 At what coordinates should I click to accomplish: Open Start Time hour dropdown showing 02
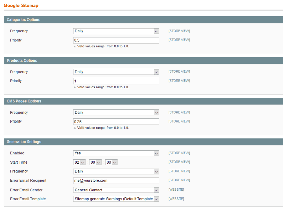click(79, 162)
